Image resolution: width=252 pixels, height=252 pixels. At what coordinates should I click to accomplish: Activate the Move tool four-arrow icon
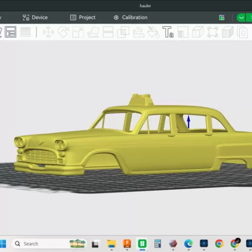pos(48,32)
